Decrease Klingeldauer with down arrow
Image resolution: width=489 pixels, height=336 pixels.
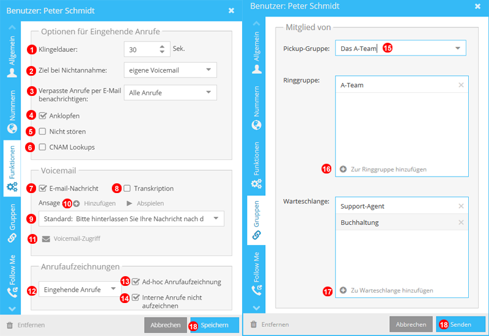(x=162, y=52)
